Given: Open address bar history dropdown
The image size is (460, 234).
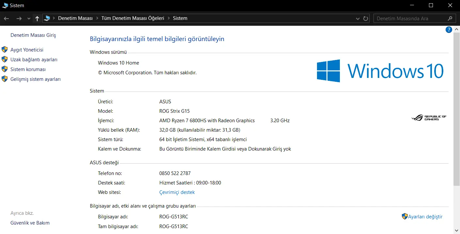Looking at the screenshot, I should click(358, 19).
